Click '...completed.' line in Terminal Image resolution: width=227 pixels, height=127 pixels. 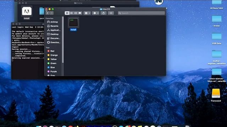[19, 56]
